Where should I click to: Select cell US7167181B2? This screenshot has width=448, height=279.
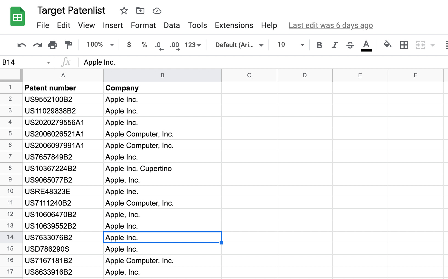point(63,261)
